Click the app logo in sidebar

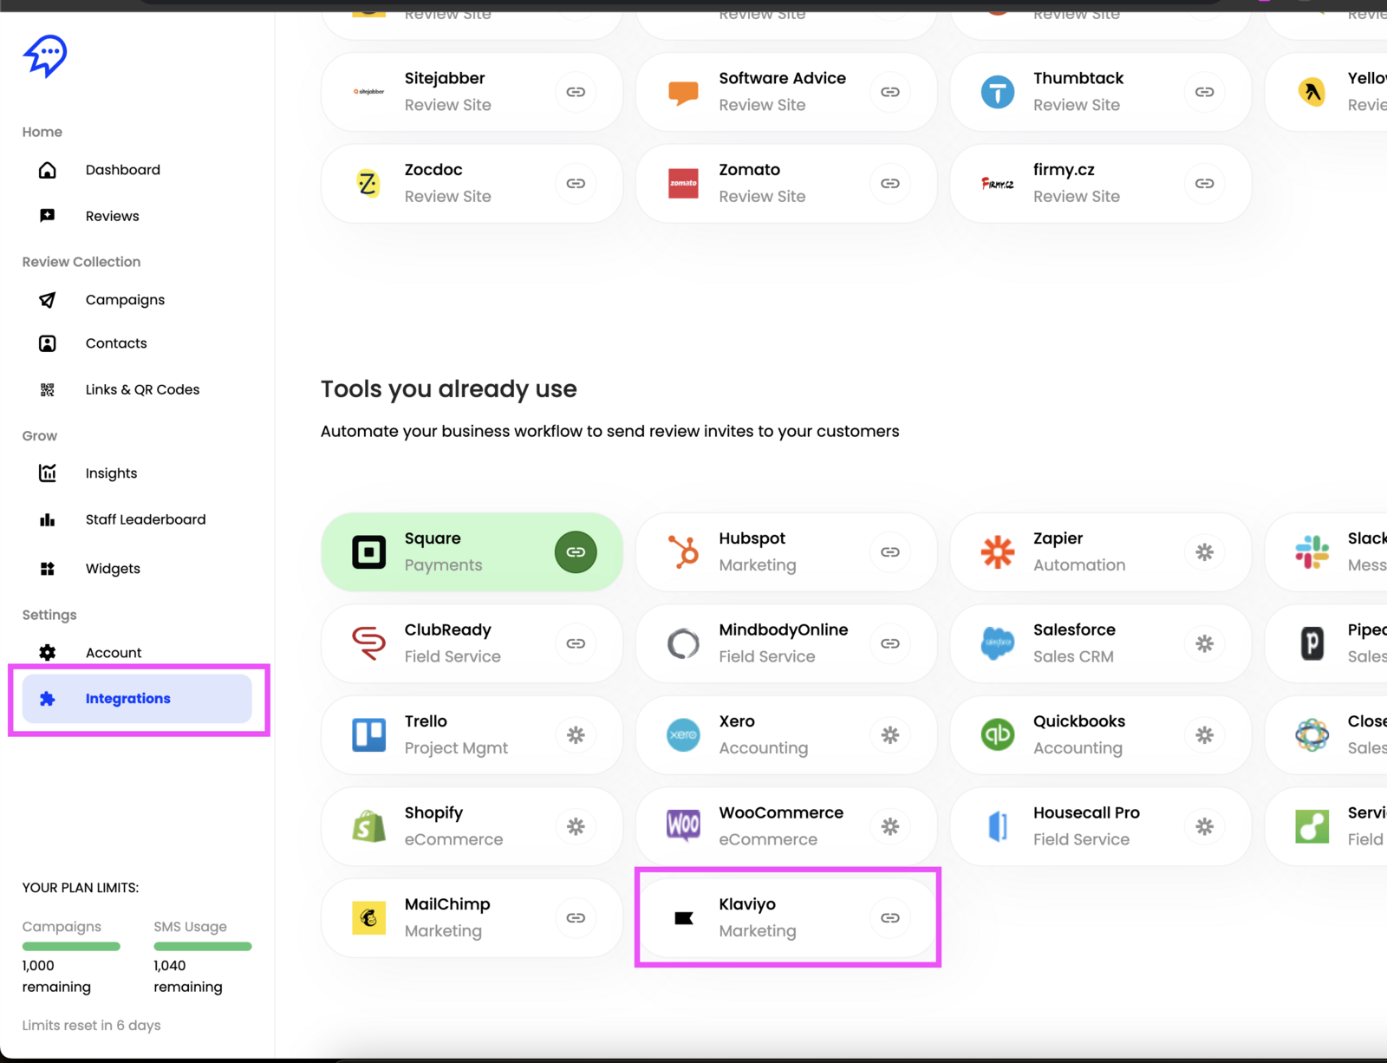(45, 56)
